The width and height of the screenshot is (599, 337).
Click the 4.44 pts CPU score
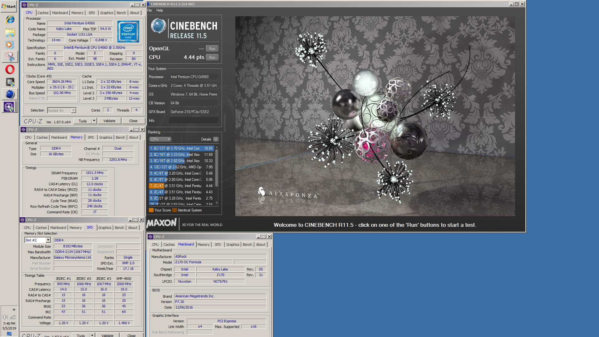tap(194, 57)
